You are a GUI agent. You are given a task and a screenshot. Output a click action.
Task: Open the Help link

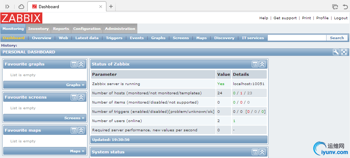pyautogui.click(x=264, y=18)
